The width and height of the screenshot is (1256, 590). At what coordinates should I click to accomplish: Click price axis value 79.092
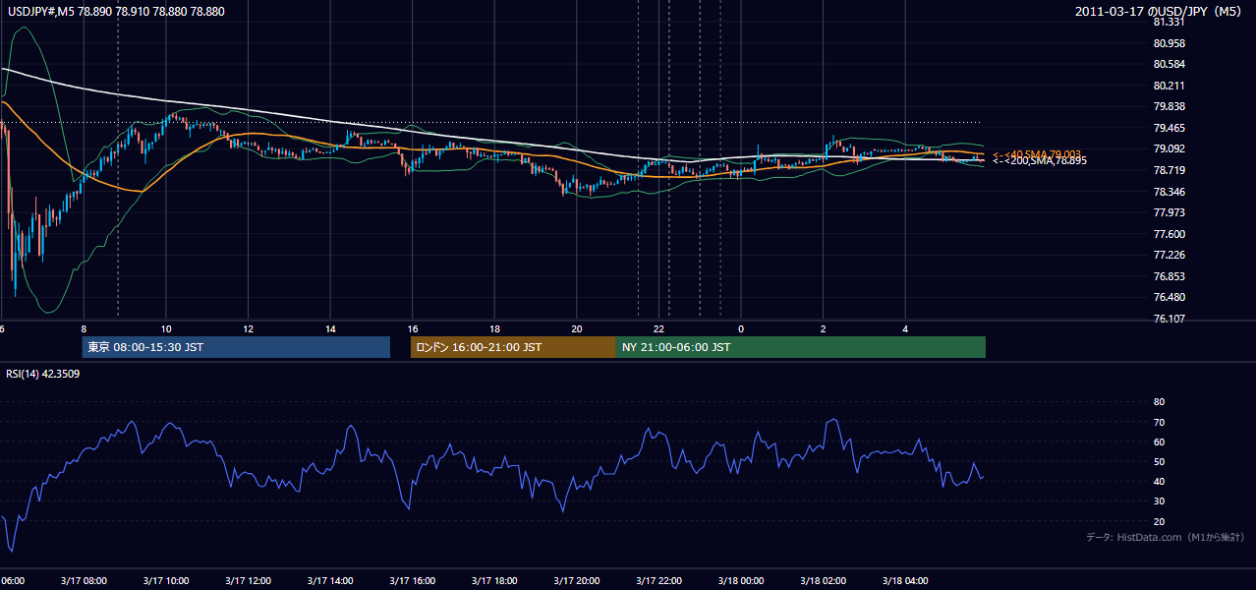click(x=1169, y=148)
